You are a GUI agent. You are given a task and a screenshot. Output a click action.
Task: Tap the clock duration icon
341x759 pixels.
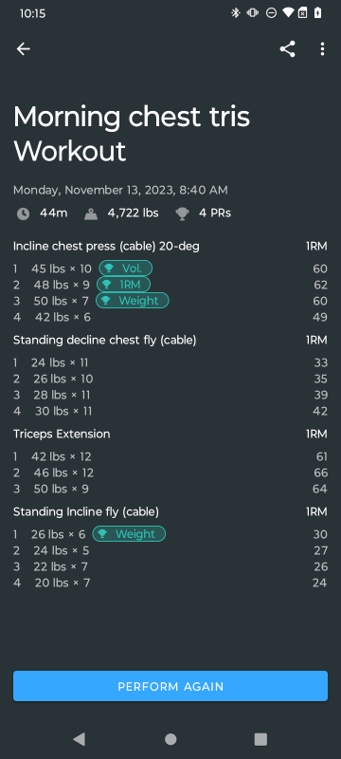(23, 213)
